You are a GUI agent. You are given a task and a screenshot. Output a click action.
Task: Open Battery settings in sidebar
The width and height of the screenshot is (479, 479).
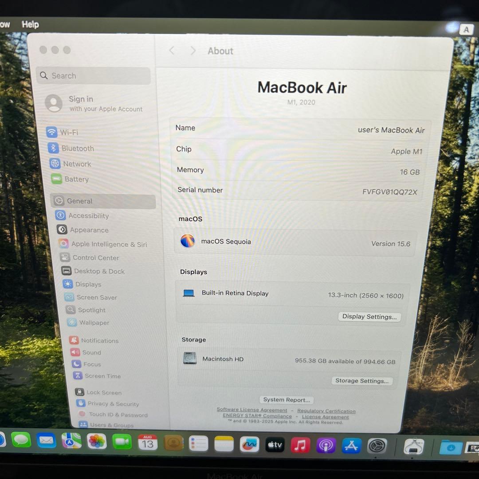tap(70, 179)
